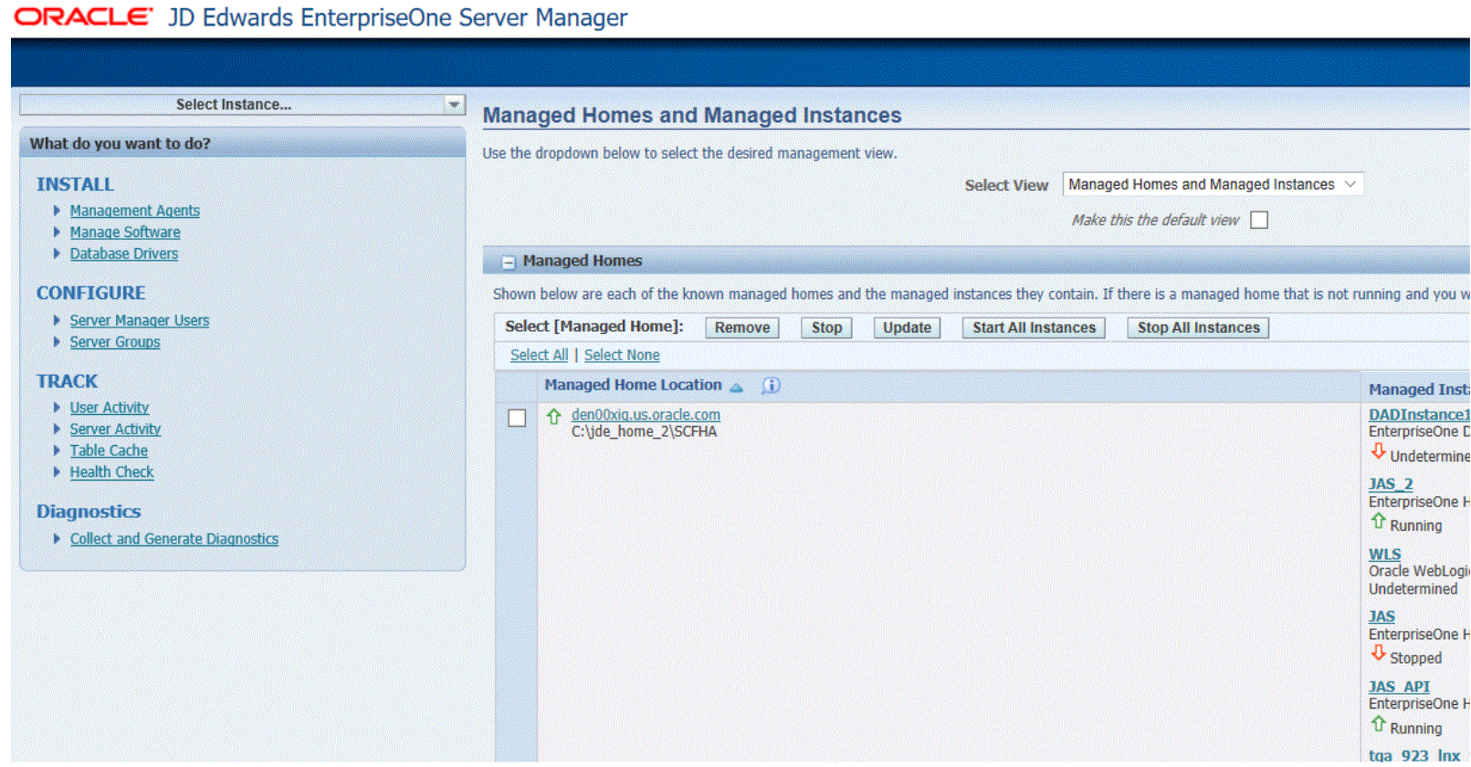Open the JAS_2 instance link

click(1391, 484)
